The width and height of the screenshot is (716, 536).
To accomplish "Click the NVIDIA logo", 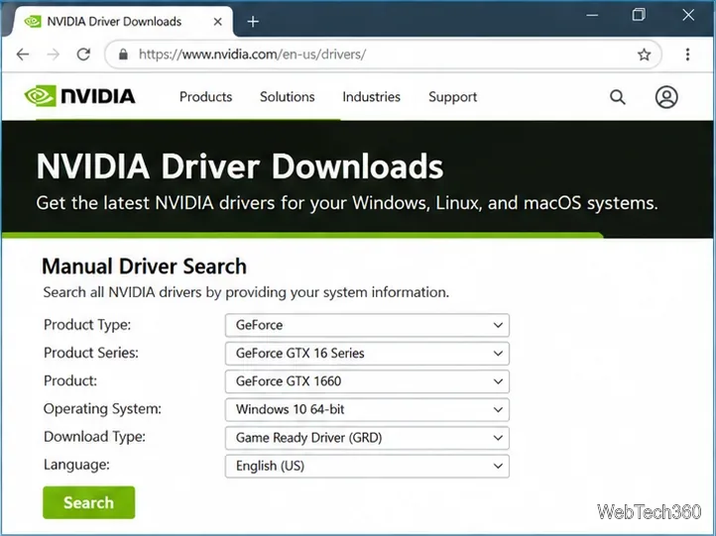I will tap(80, 96).
